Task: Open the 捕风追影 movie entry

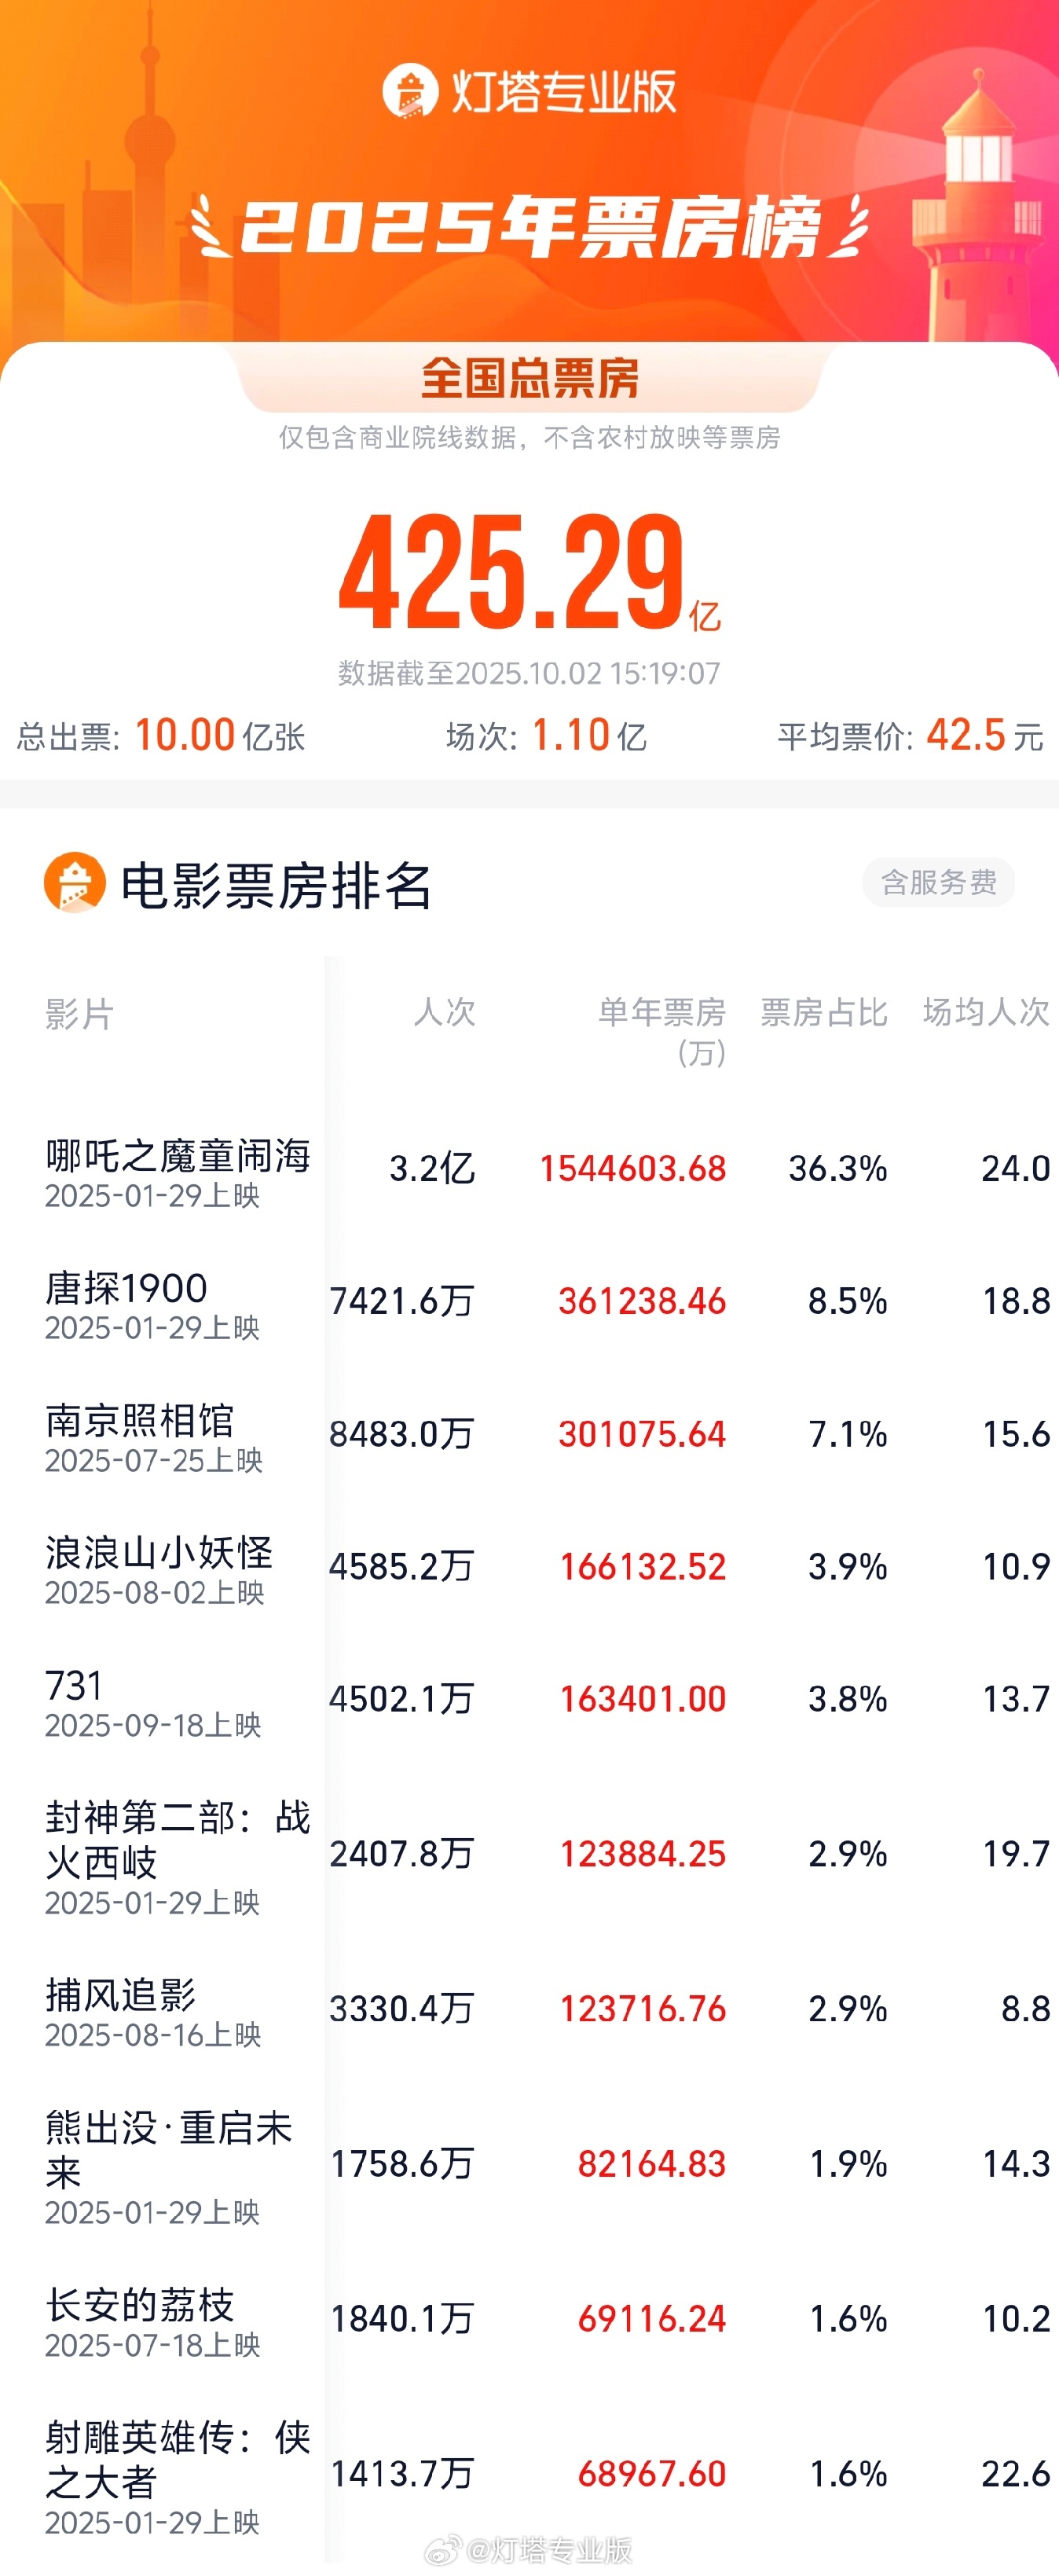Action: pyautogui.click(x=121, y=1995)
